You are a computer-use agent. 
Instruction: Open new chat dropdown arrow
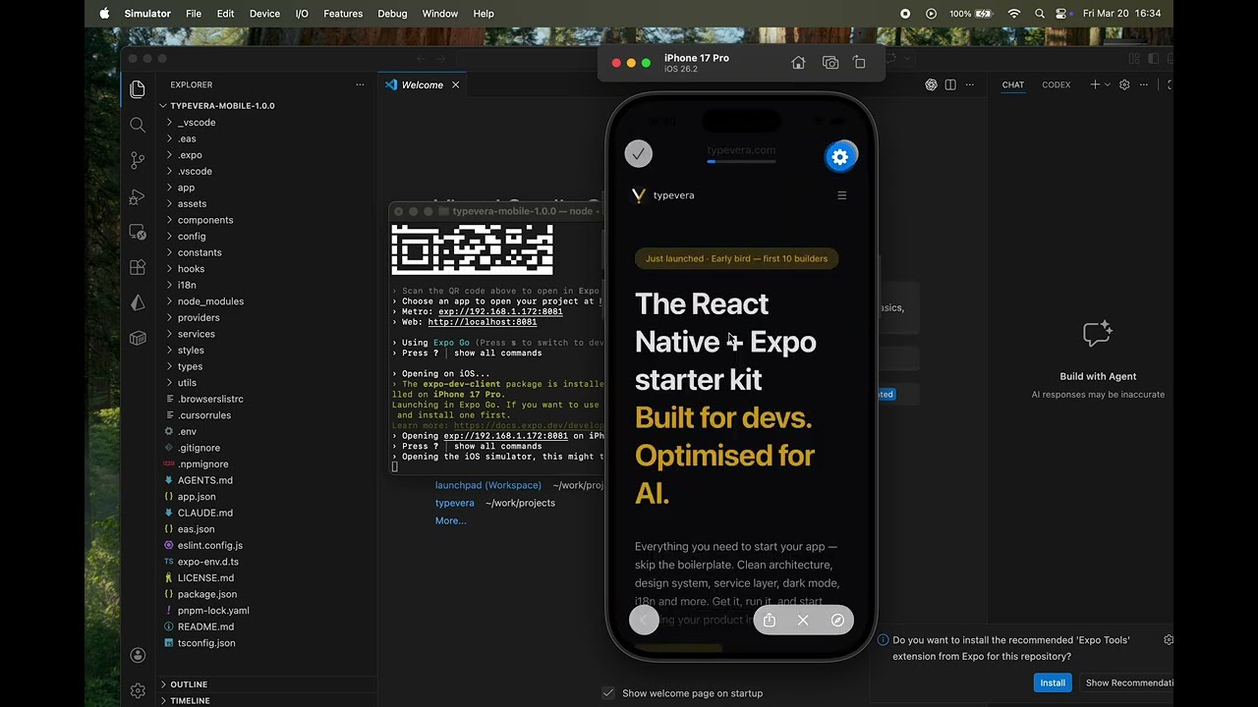tap(1108, 84)
